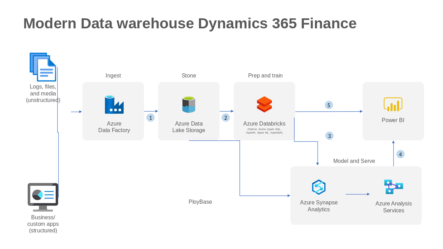This screenshot has height=249, width=443.
Task: Select the "Ingest" stage heading
Action: point(113,76)
